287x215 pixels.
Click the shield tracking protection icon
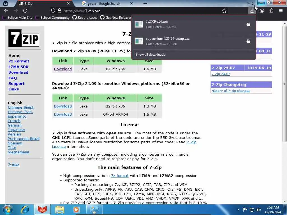pos(53,11)
